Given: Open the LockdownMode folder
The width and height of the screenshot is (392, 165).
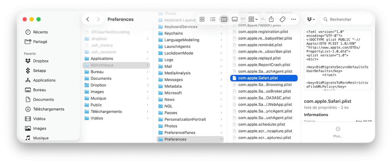Looking at the screenshot, I should [179, 53].
